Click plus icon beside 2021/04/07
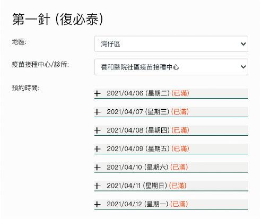Image resolution: width=262 pixels, height=219 pixels. coord(98,112)
